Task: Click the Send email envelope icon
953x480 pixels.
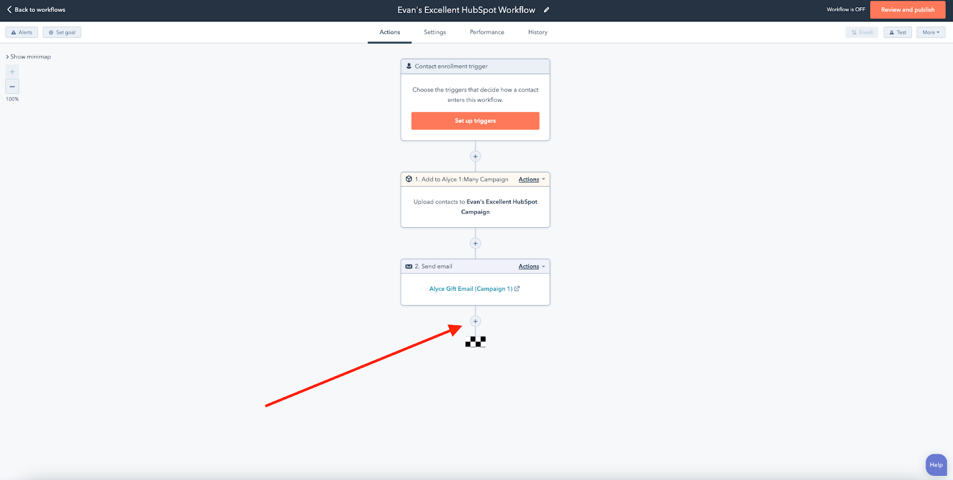Action: pyautogui.click(x=409, y=266)
